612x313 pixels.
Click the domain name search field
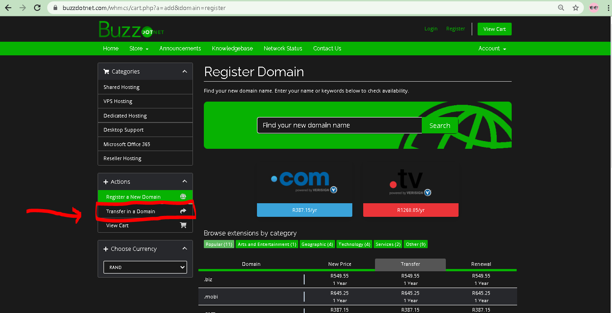(339, 125)
